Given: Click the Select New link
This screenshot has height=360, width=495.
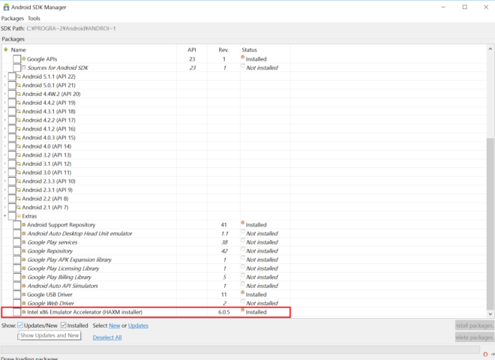Looking at the screenshot, I should (x=114, y=325).
